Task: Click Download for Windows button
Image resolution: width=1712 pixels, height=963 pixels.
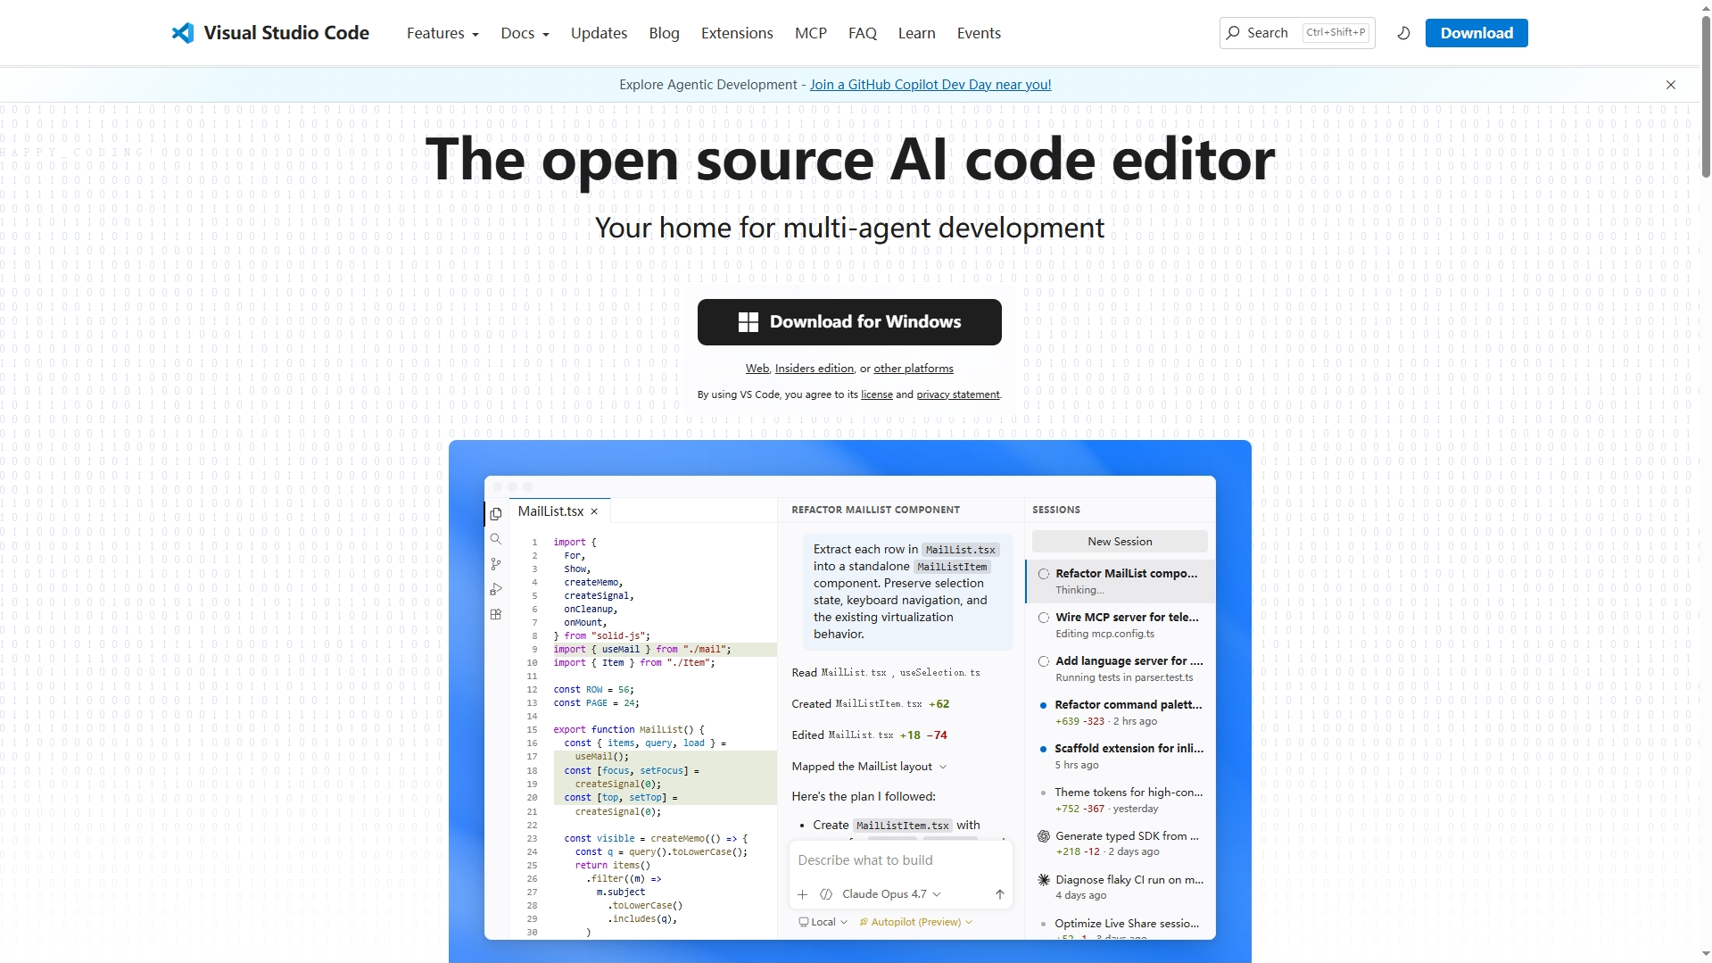Action: [849, 322]
